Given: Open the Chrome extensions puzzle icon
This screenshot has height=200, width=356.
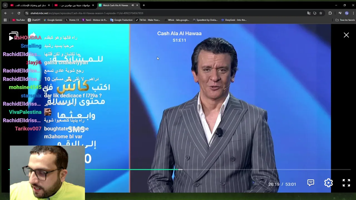Looking at the screenshot, I should click(x=330, y=13).
